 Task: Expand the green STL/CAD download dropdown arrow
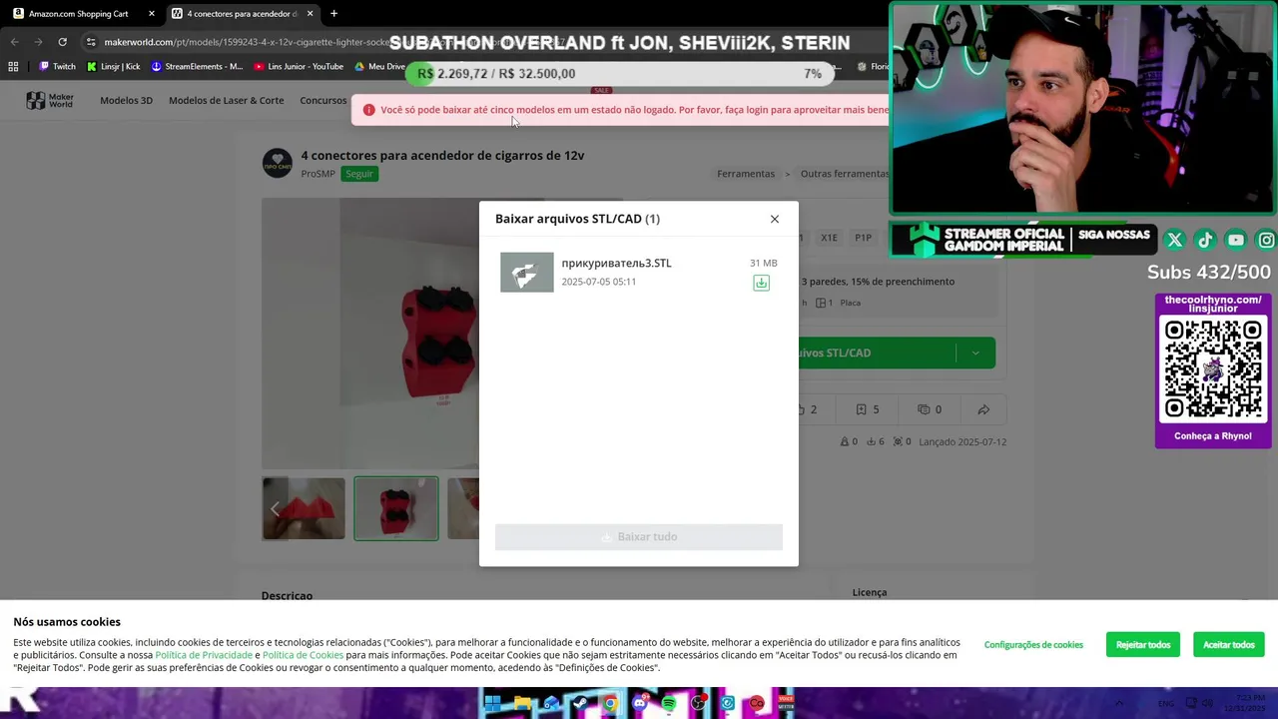pos(975,353)
